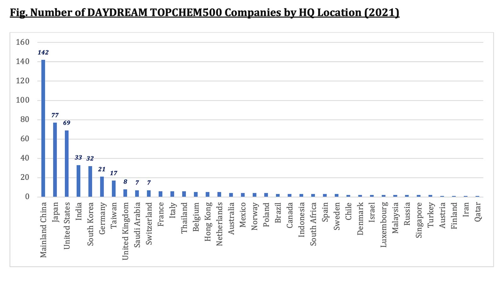504x281 pixels.
Task: Click the South Africa axis label
Action: tap(313, 224)
